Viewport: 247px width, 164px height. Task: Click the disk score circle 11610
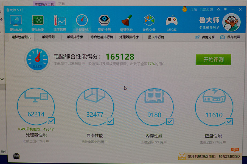click(214, 107)
